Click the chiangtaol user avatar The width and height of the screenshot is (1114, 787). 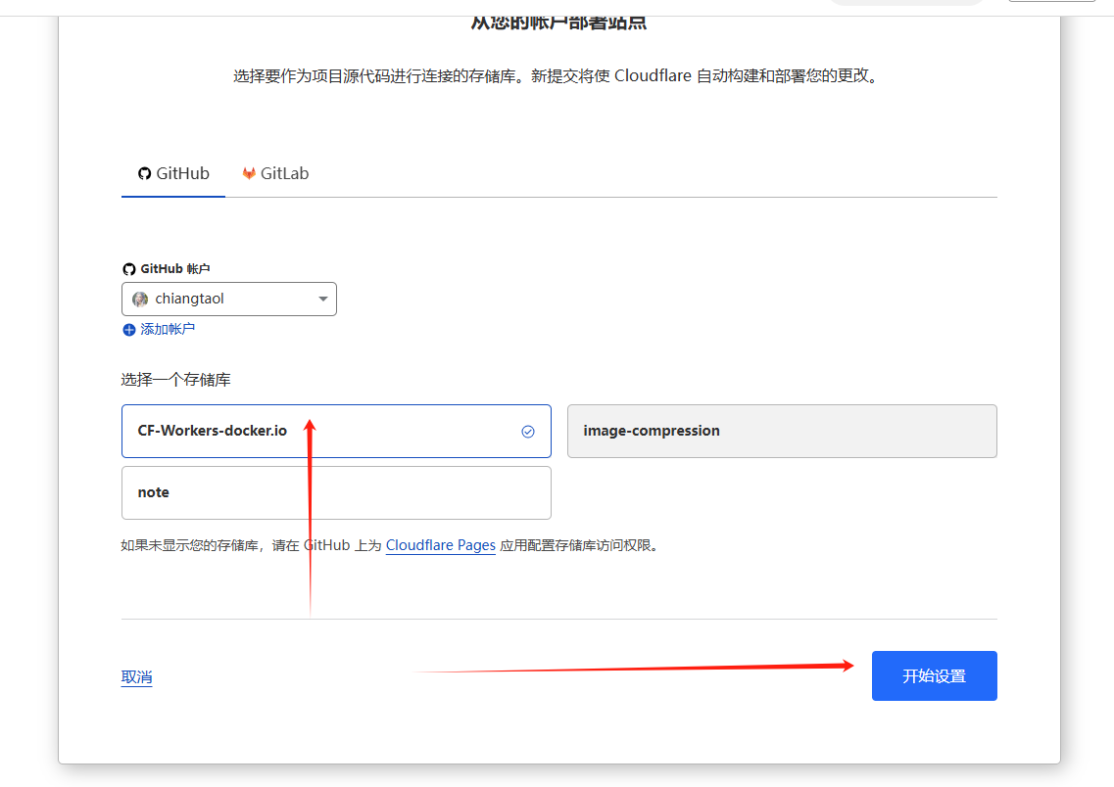[x=140, y=300]
